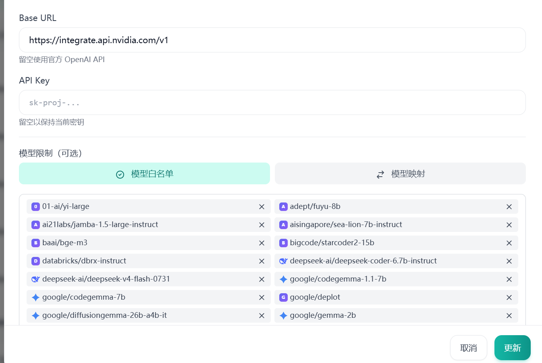Click the Gemini star icon for diffusiongemma-26b

35,315
